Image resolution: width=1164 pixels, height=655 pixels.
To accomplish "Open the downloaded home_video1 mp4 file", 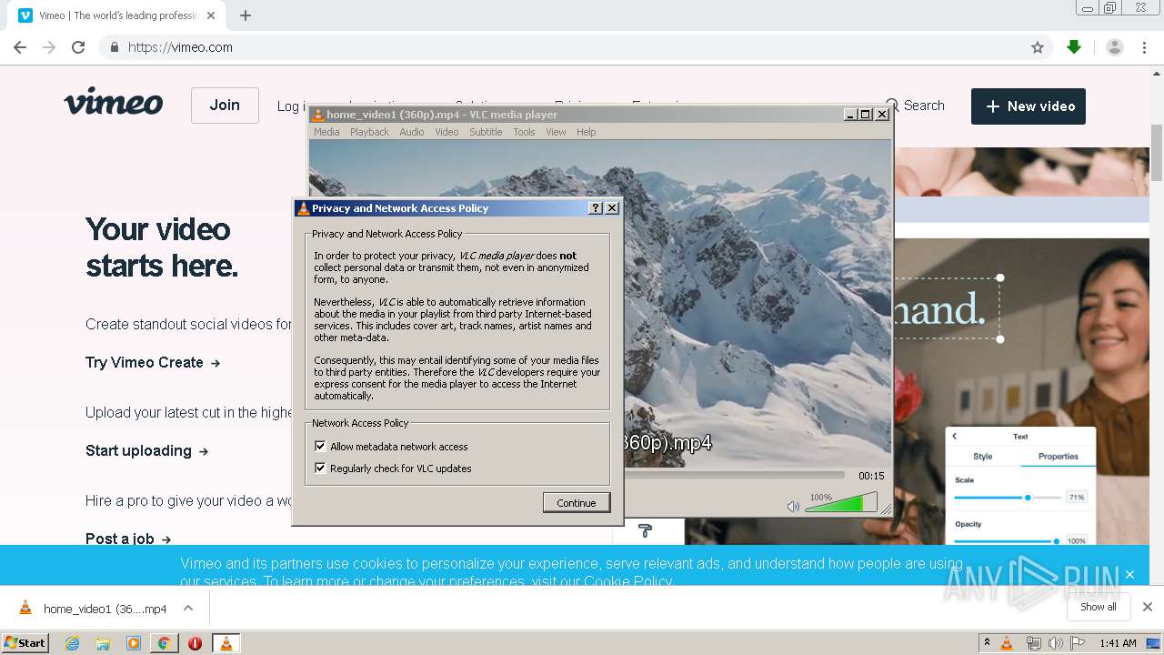I will (x=94, y=608).
